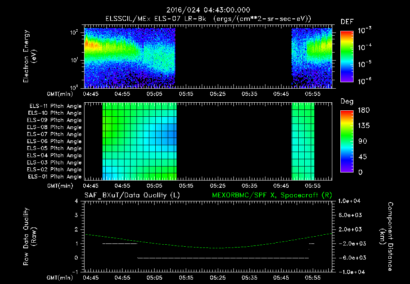Click the 10^-3 value on DEF scale
This screenshot has height=284, width=410.
pos(364,30)
